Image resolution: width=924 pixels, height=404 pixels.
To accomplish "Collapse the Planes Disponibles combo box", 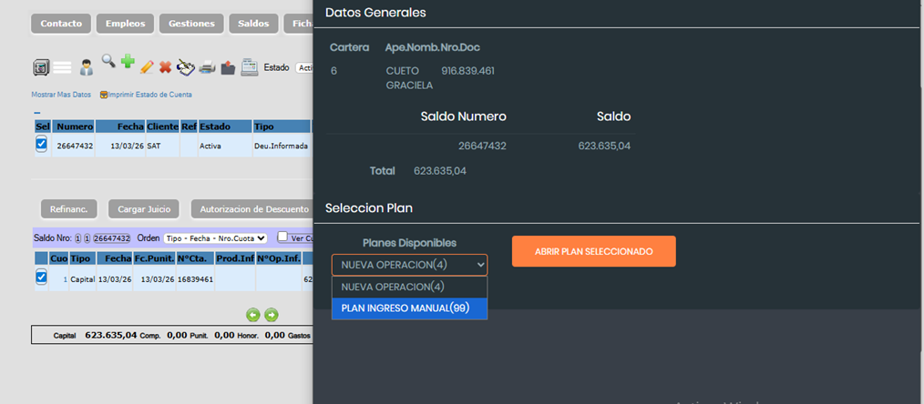I will pyautogui.click(x=409, y=265).
